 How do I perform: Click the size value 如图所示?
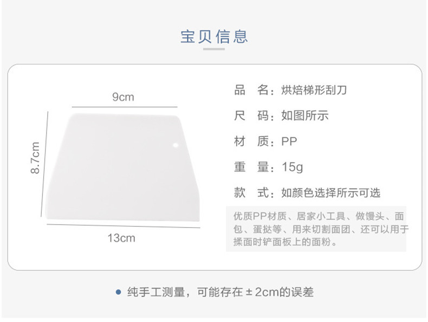pyautogui.click(x=305, y=115)
